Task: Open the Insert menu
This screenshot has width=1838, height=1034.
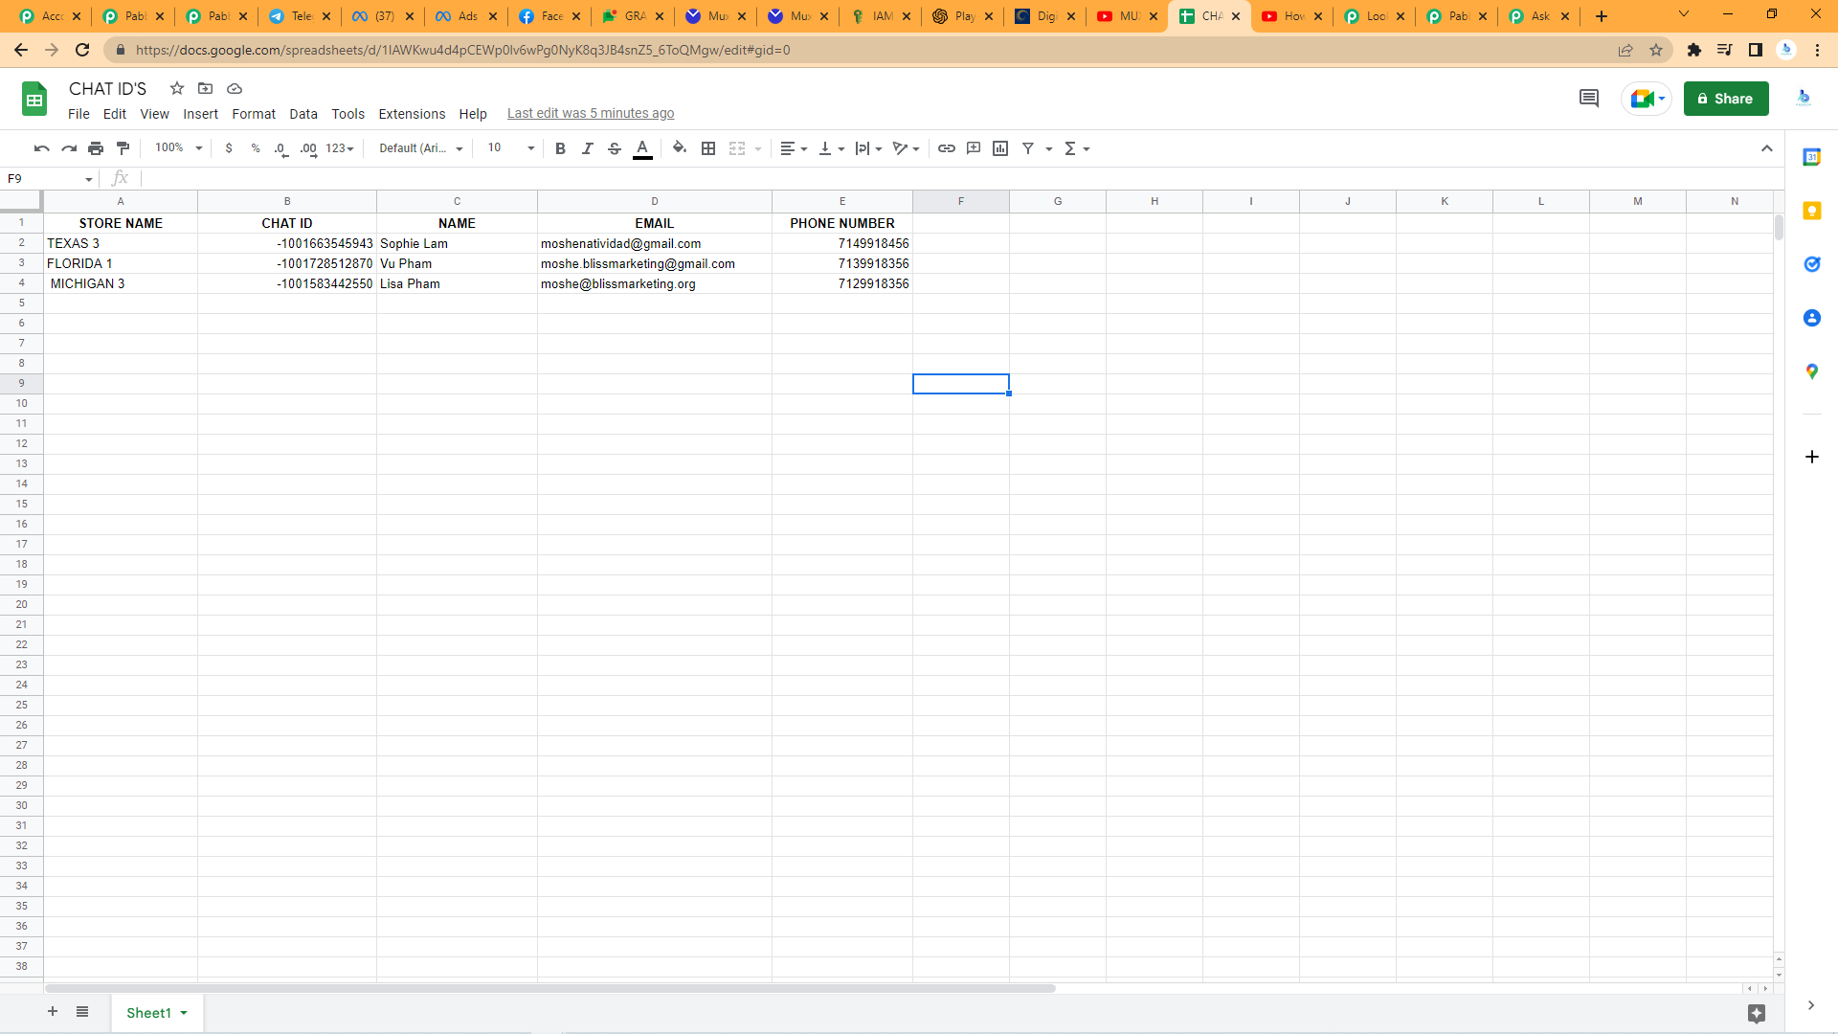Action: 201,114
